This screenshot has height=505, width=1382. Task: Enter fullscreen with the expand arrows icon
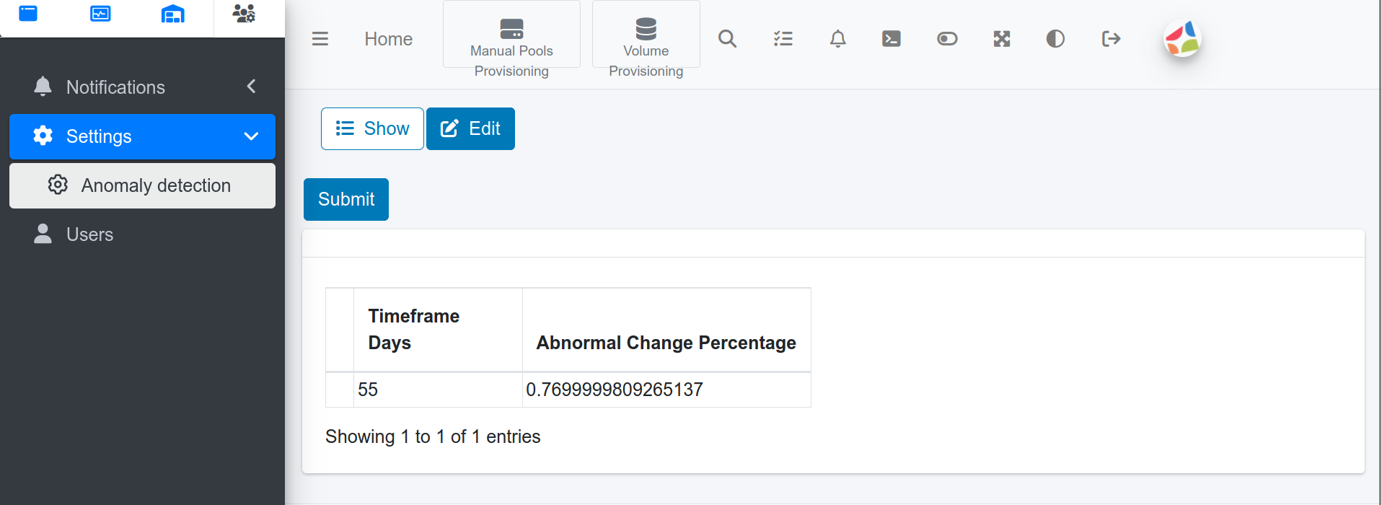1001,39
